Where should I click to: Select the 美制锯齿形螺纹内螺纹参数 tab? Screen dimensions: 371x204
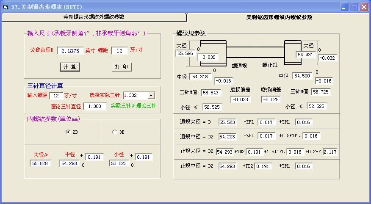279,17
